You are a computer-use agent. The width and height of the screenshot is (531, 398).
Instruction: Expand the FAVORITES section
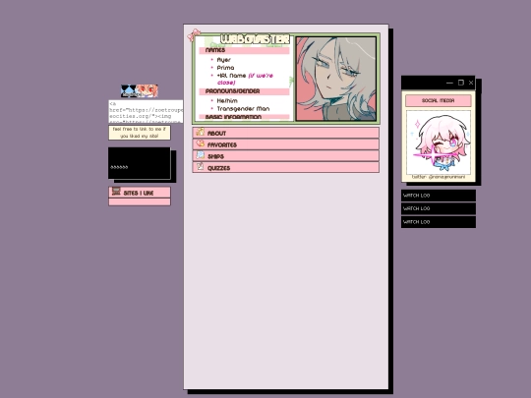pyautogui.click(x=286, y=144)
